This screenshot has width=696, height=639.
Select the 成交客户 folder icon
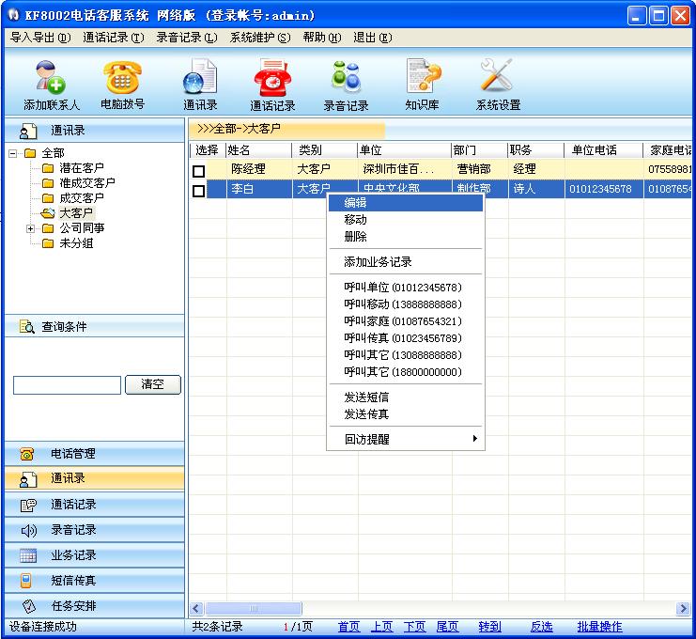pyautogui.click(x=48, y=198)
